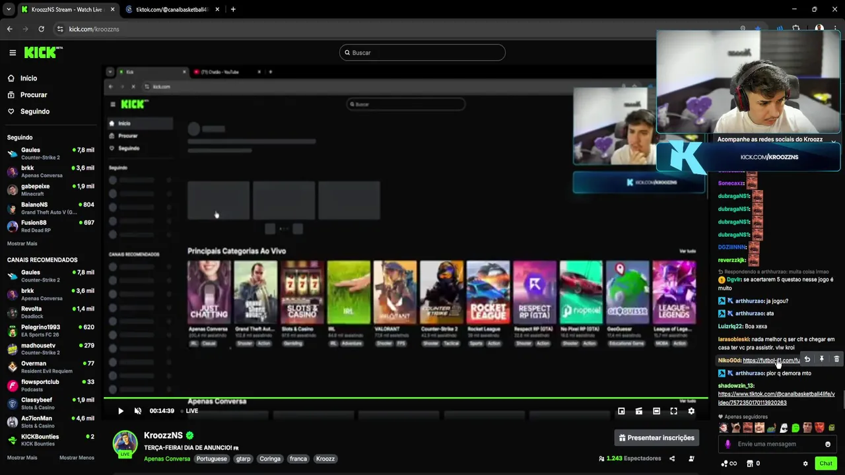Open NikoG0d's futbol link in chat
Viewport: 845px width, 475px height.
[770, 361]
